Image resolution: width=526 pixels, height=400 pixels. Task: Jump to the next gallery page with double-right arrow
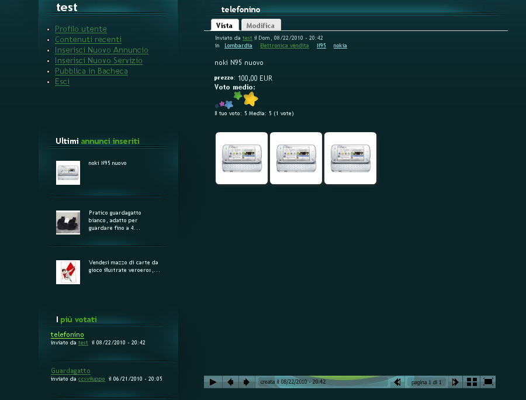pos(455,382)
